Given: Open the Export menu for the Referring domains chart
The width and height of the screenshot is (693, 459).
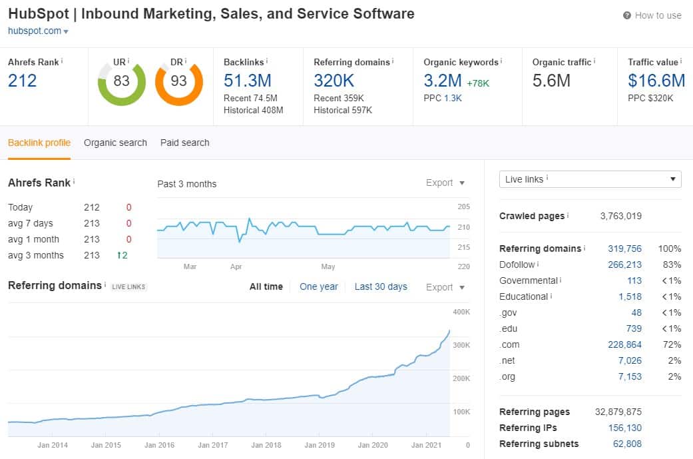Looking at the screenshot, I should [445, 287].
